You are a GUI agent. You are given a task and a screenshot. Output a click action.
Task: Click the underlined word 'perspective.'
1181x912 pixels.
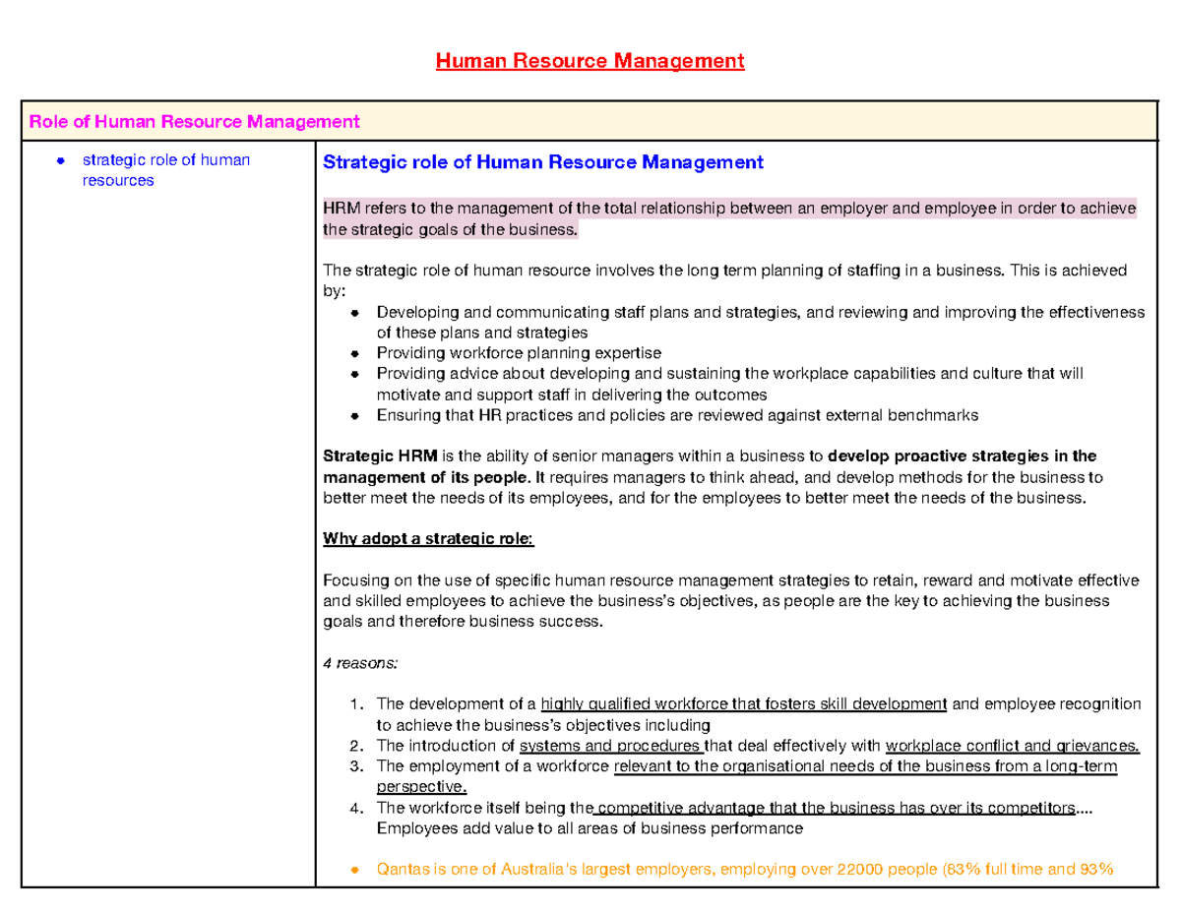coord(421,788)
